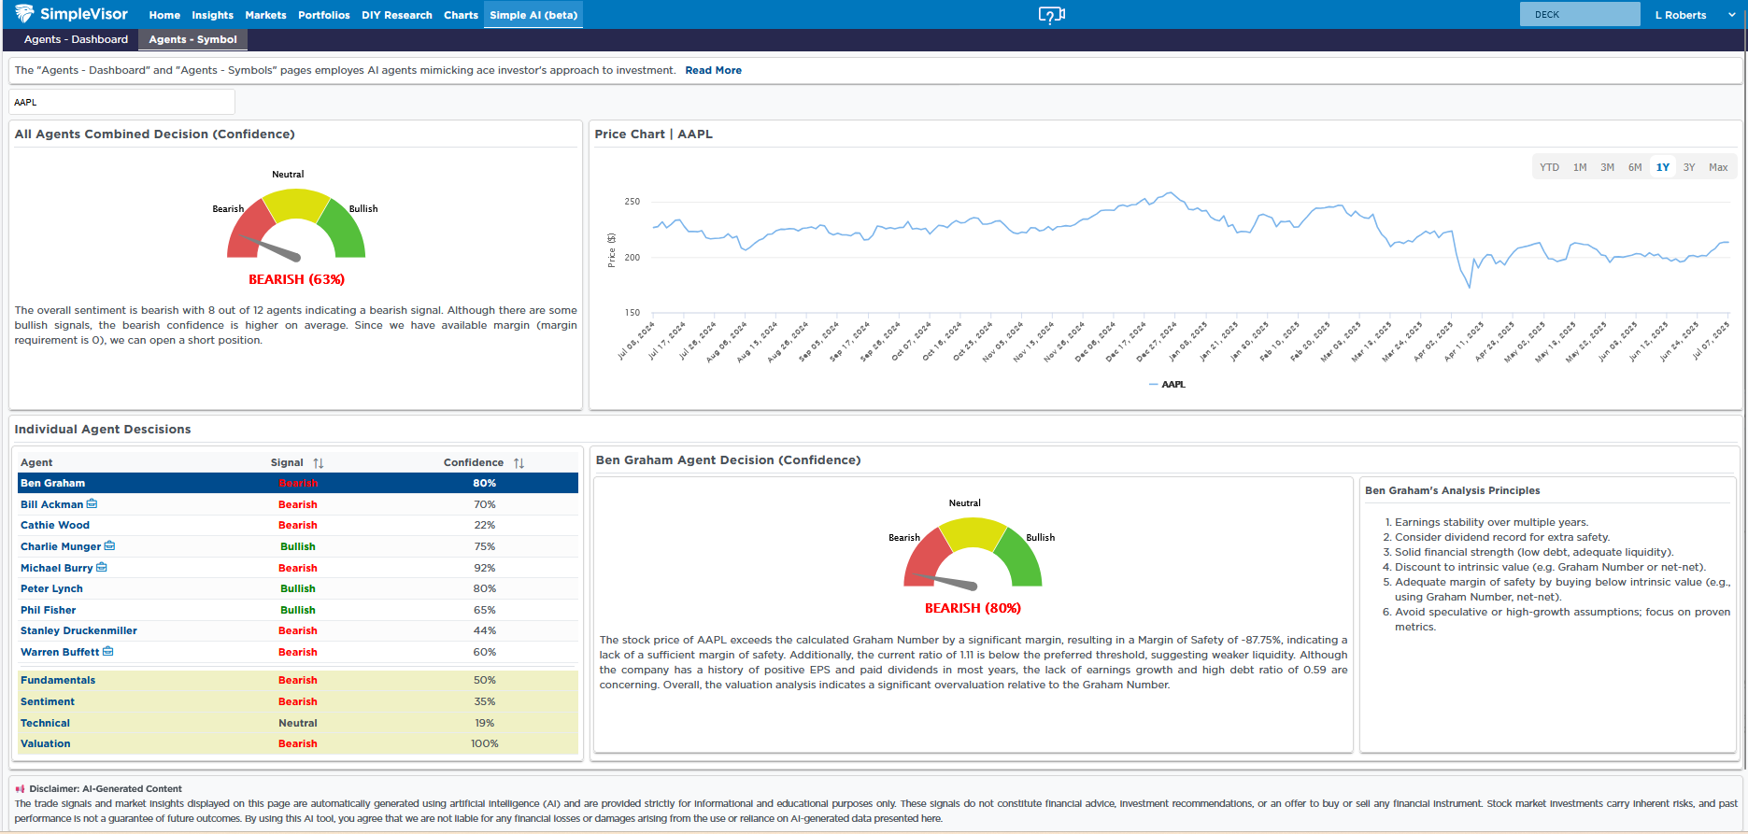Set price chart range to Max
The width and height of the screenshot is (1748, 834).
(x=1718, y=167)
